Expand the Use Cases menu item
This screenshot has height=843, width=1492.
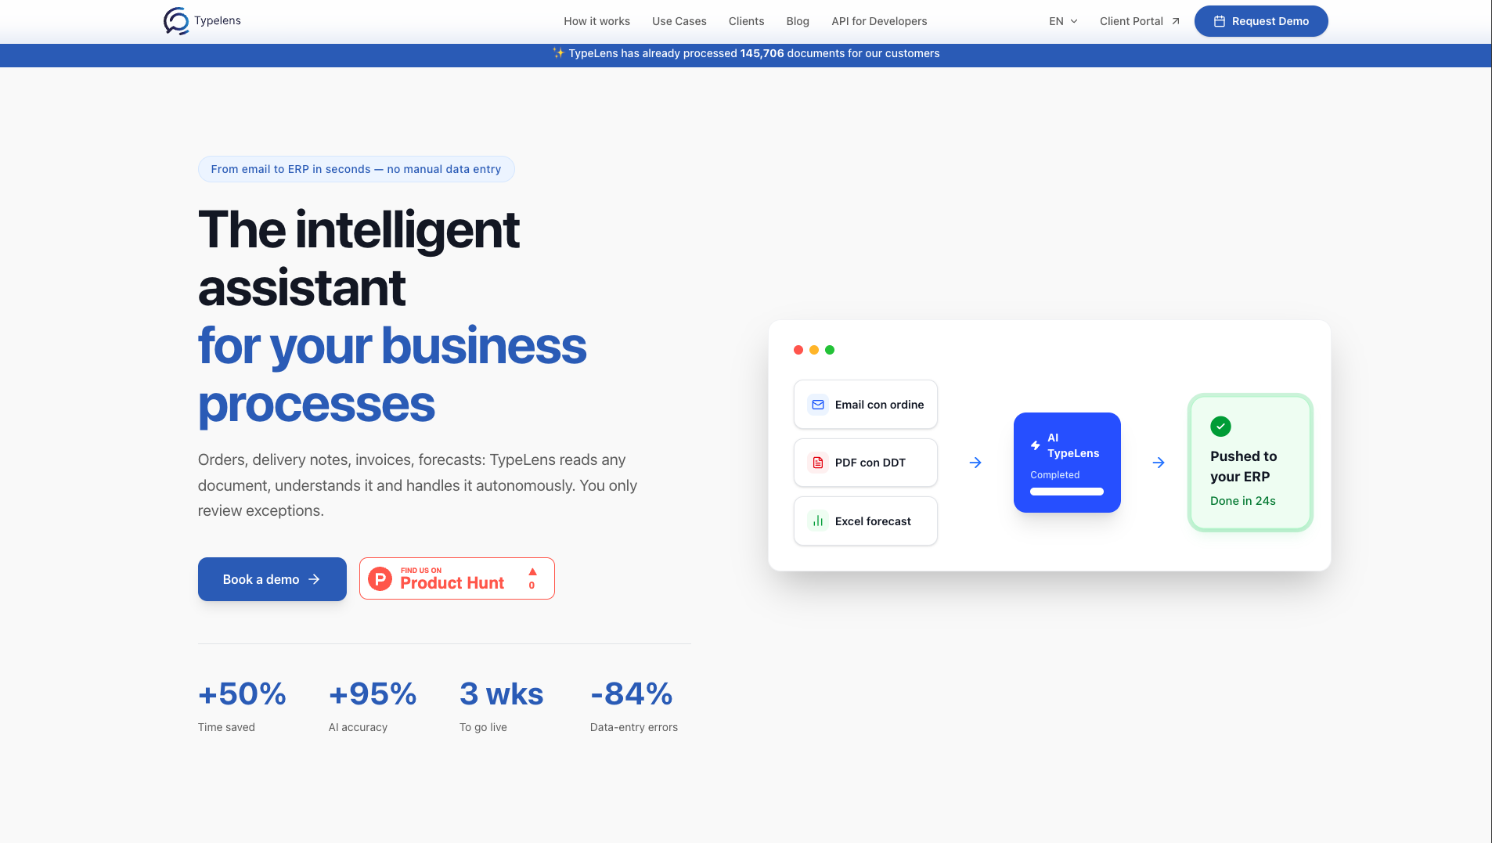click(679, 21)
